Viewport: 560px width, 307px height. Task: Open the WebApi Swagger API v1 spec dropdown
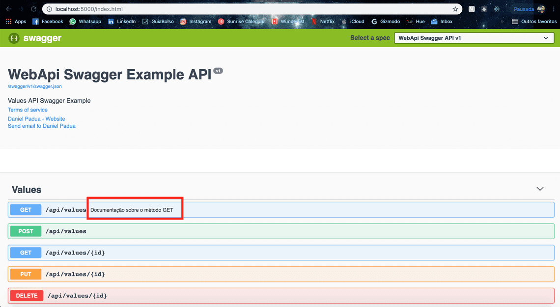pyautogui.click(x=474, y=38)
